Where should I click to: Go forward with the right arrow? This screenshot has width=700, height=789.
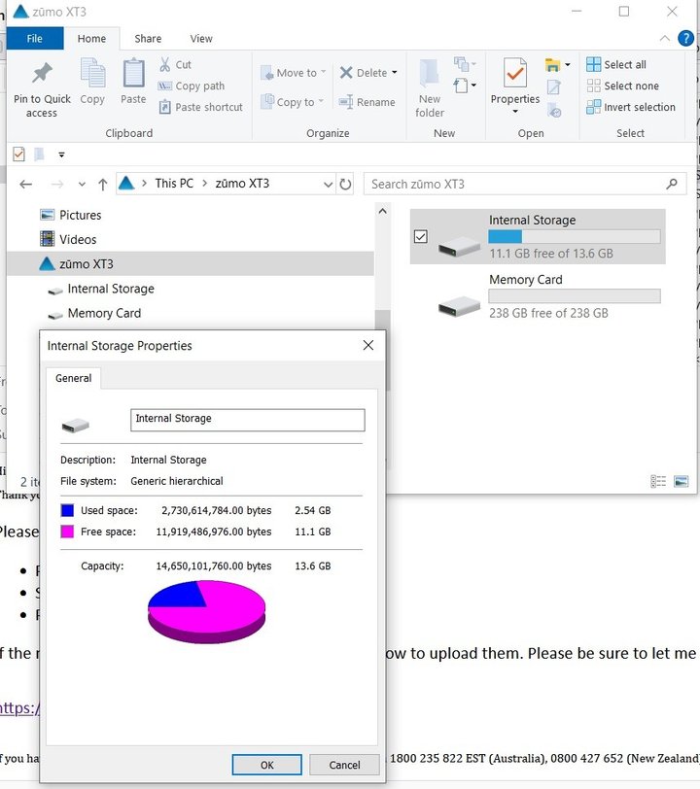tap(57, 185)
